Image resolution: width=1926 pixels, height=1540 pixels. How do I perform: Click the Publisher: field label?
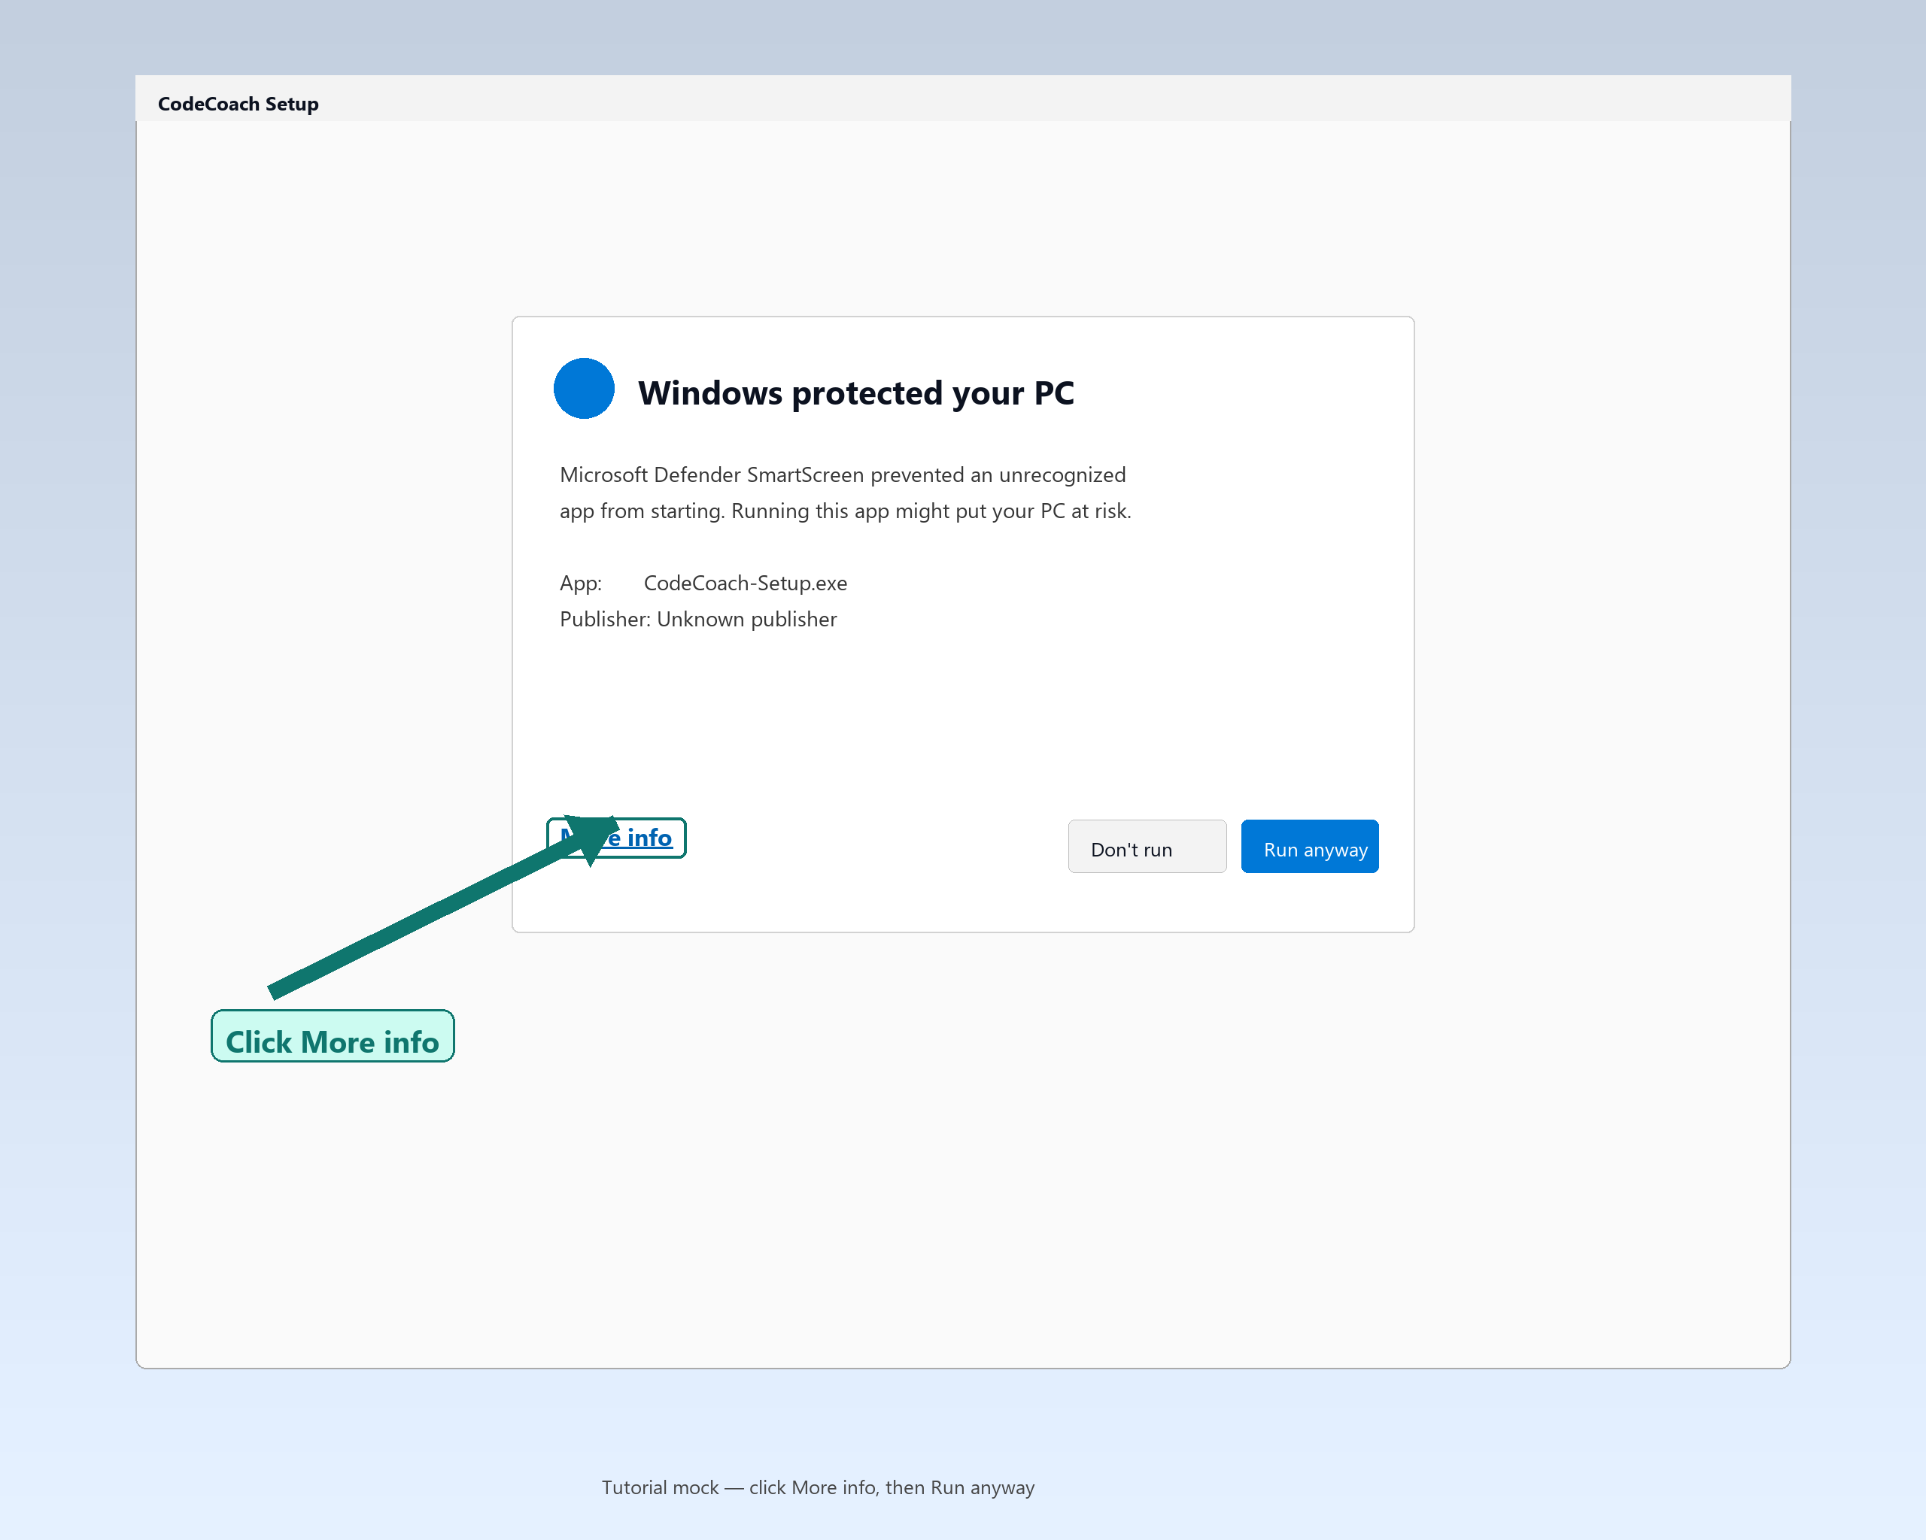605,619
